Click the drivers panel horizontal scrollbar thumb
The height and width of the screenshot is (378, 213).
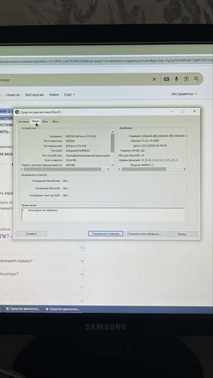144,169
